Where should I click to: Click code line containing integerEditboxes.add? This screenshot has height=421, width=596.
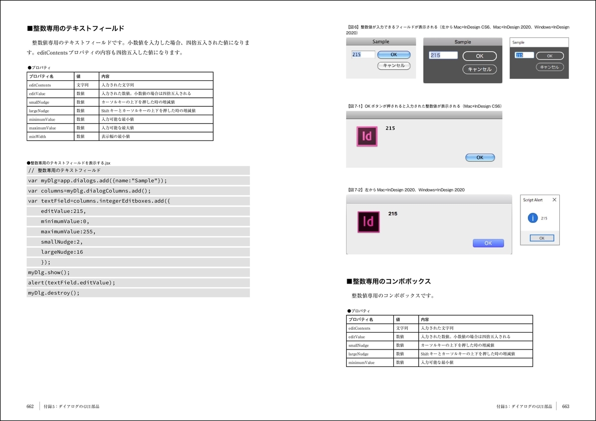(138, 201)
